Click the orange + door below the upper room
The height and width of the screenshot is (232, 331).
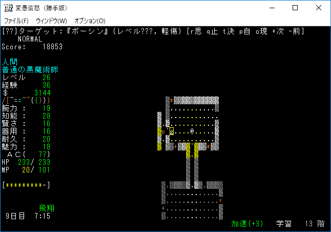(176, 147)
